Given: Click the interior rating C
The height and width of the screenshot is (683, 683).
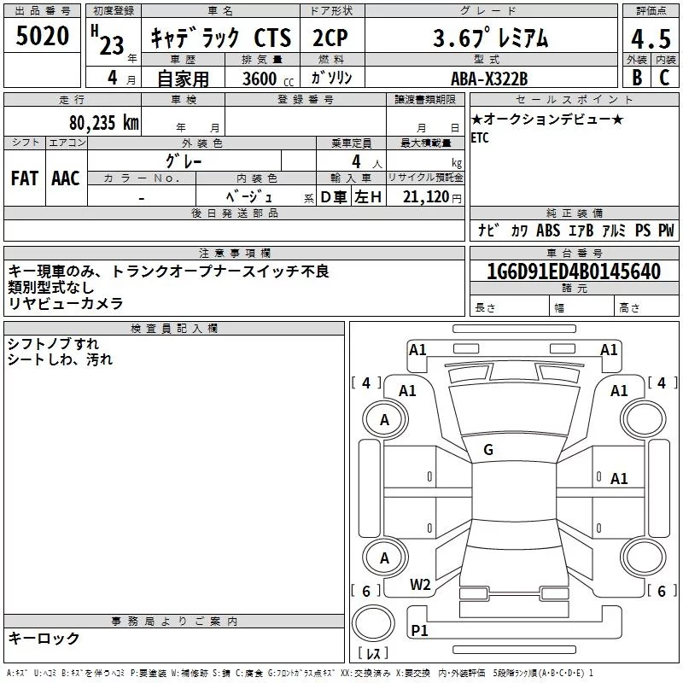Looking at the screenshot, I should 664,78.
